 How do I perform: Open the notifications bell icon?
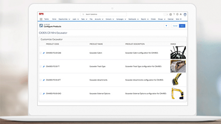180,14
